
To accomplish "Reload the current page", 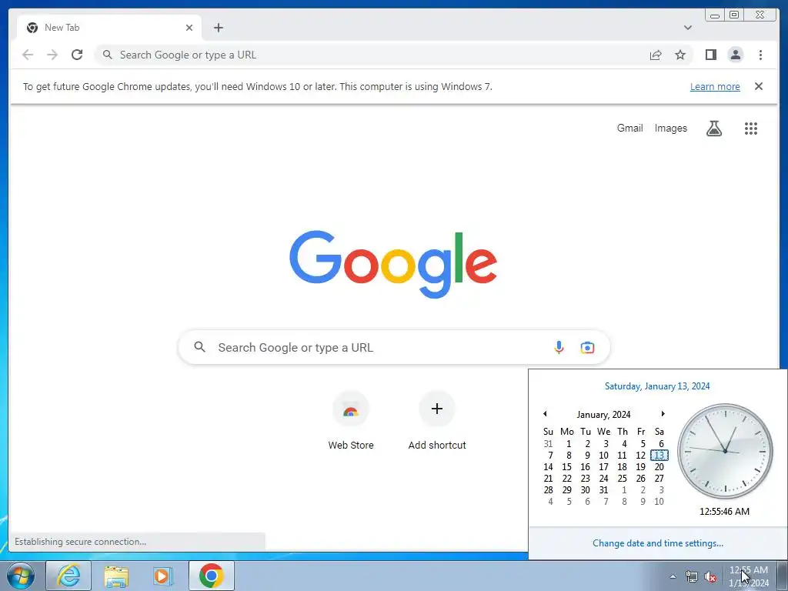I will [x=77, y=55].
